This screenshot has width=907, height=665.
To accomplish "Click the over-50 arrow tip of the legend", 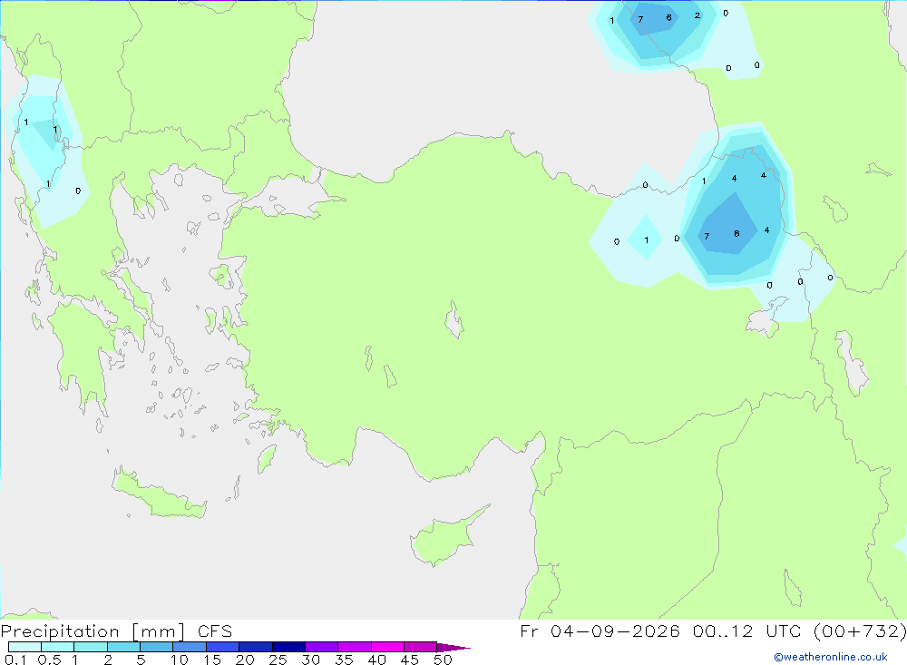I will tap(453, 648).
